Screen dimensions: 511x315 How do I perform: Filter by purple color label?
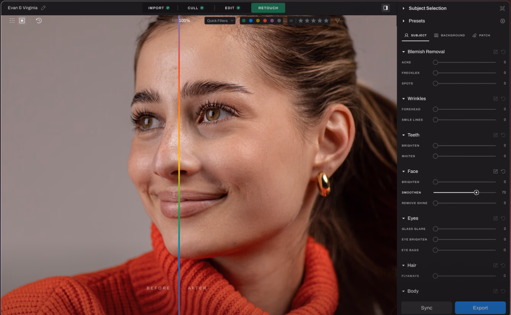click(x=272, y=21)
